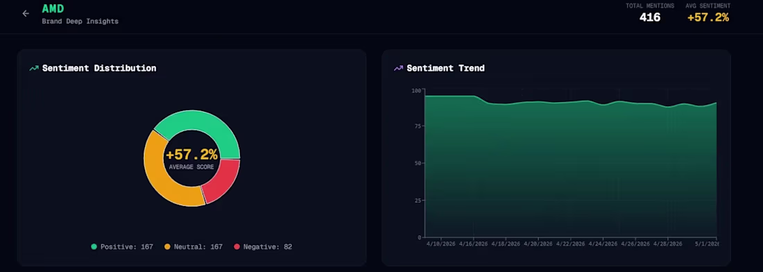Click the Sentiment Distribution trend icon

[34, 69]
